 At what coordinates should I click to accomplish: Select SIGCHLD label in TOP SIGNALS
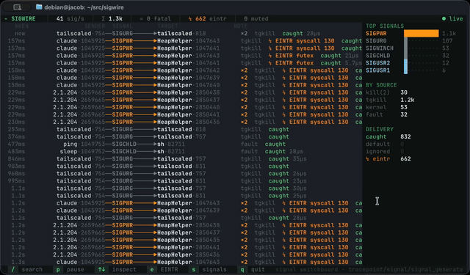pos(377,56)
